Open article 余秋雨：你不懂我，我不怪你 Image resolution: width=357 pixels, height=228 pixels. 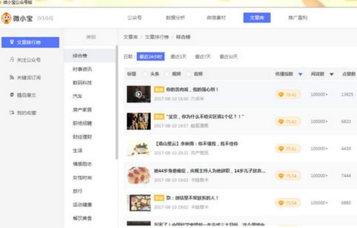[196, 144]
